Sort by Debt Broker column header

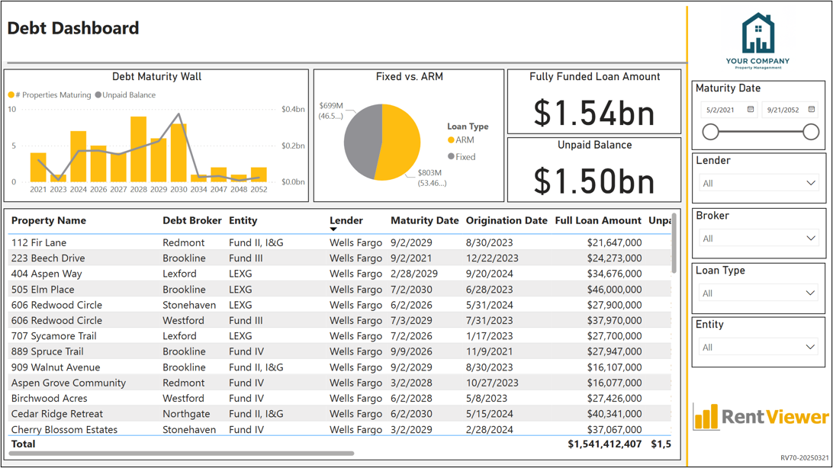pyautogui.click(x=191, y=221)
